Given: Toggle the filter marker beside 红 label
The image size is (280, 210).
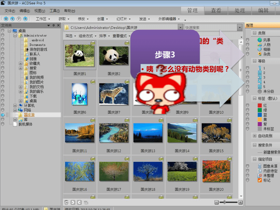Looking at the screenshot, I should coord(247,105).
